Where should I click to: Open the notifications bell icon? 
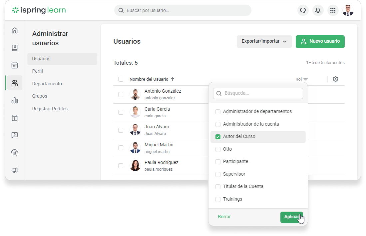click(x=318, y=10)
